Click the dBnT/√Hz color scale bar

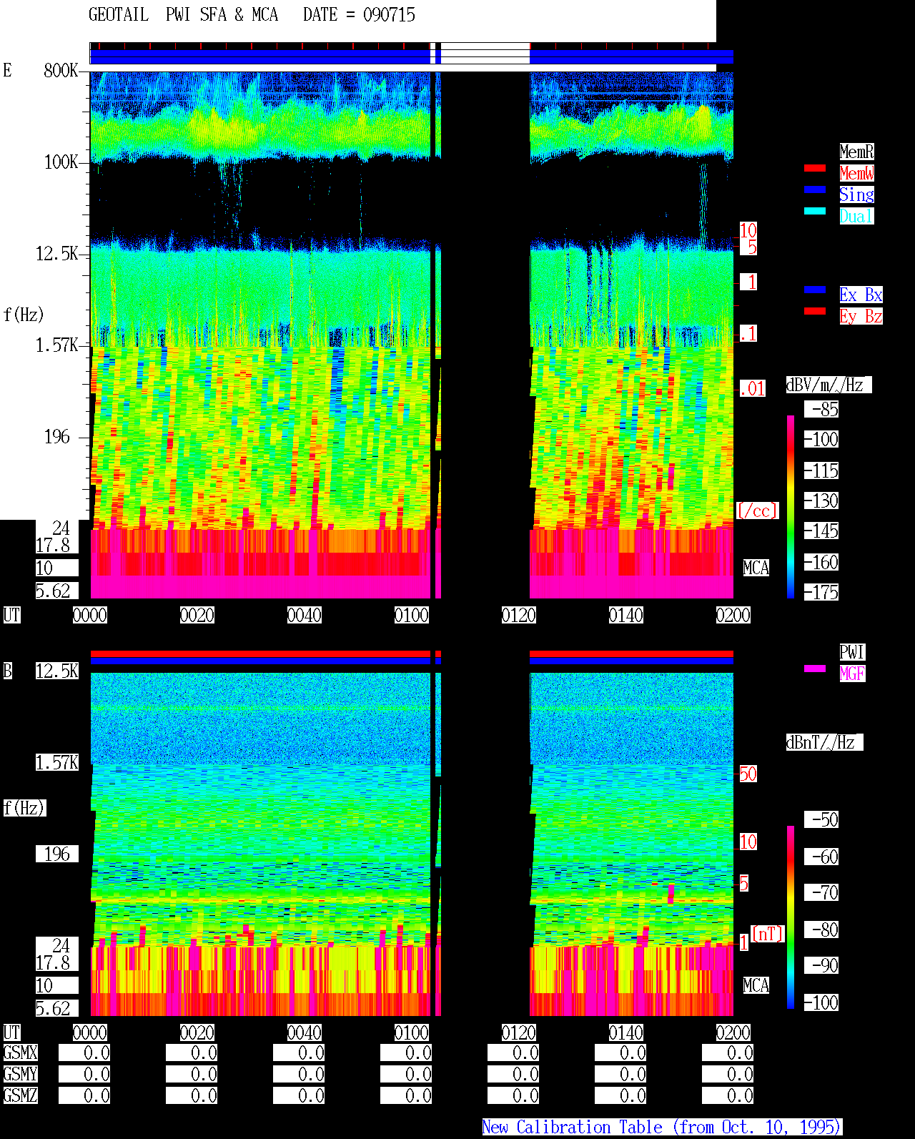click(x=791, y=917)
